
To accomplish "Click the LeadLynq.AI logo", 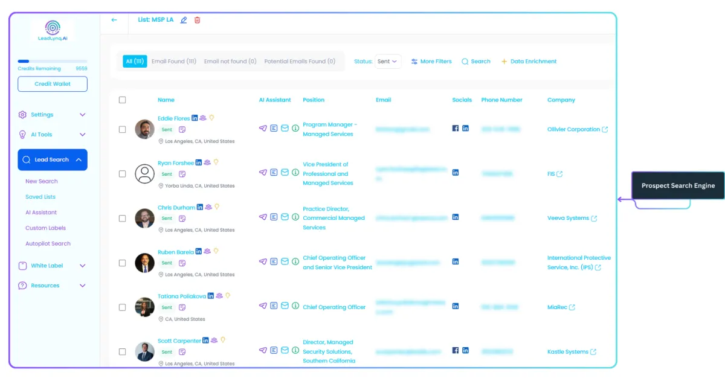I will coord(53,30).
